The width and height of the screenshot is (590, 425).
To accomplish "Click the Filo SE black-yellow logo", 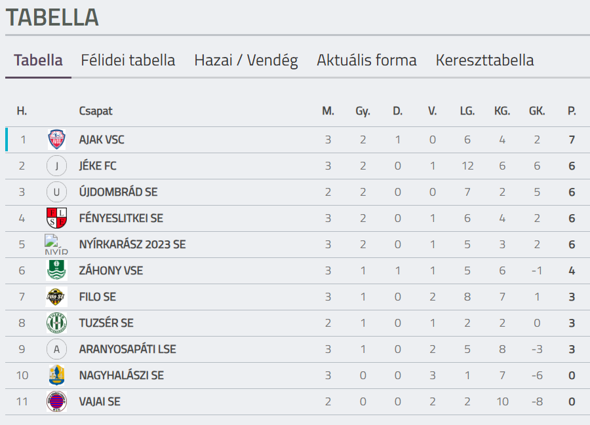I will coord(56,297).
